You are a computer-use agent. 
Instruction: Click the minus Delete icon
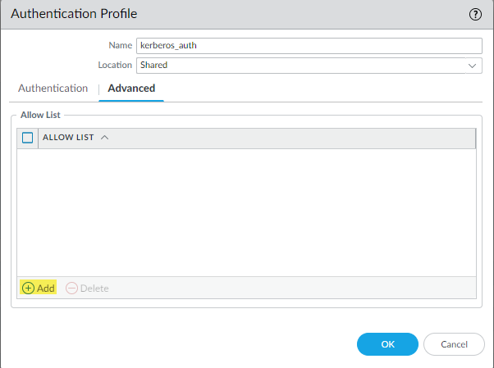[x=71, y=288]
